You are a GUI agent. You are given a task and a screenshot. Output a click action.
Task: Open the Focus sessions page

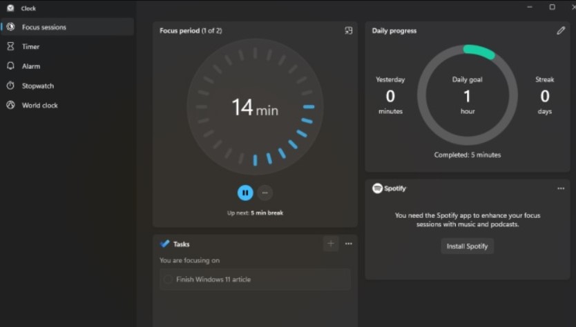click(67, 27)
